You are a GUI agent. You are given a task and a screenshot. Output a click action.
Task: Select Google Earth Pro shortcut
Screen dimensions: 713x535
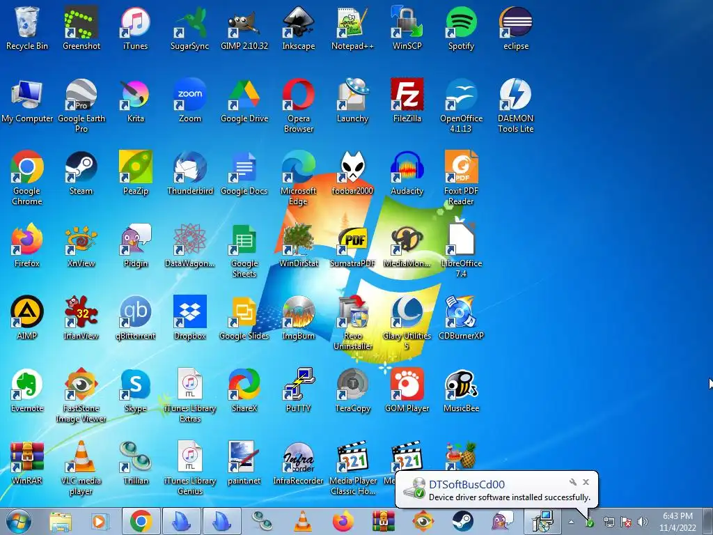pos(81,106)
